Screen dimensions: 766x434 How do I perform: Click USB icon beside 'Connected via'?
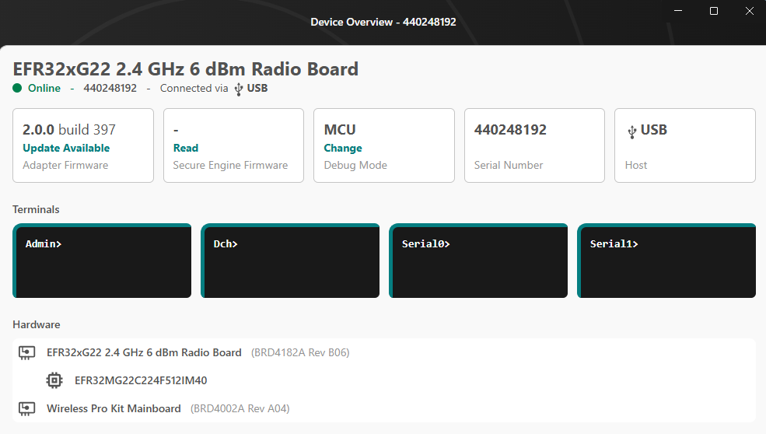click(239, 89)
